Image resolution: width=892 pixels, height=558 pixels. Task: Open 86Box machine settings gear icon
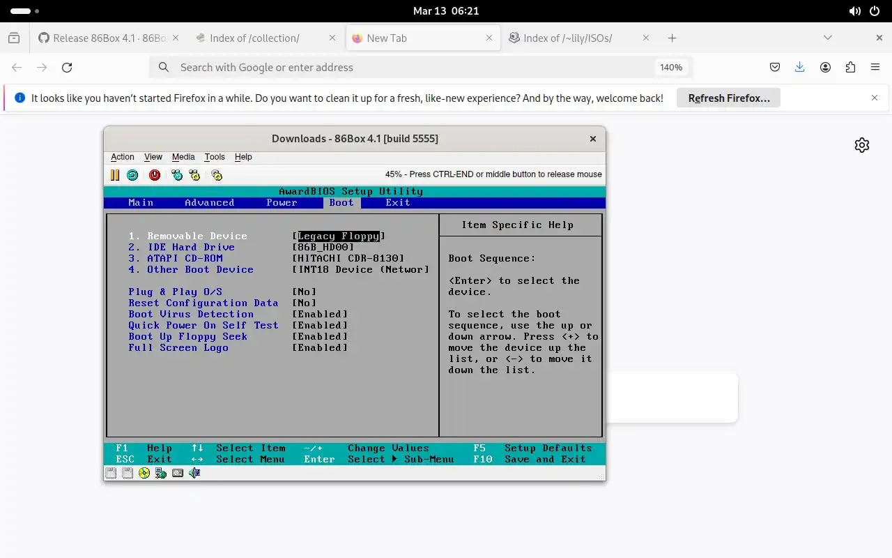point(217,175)
